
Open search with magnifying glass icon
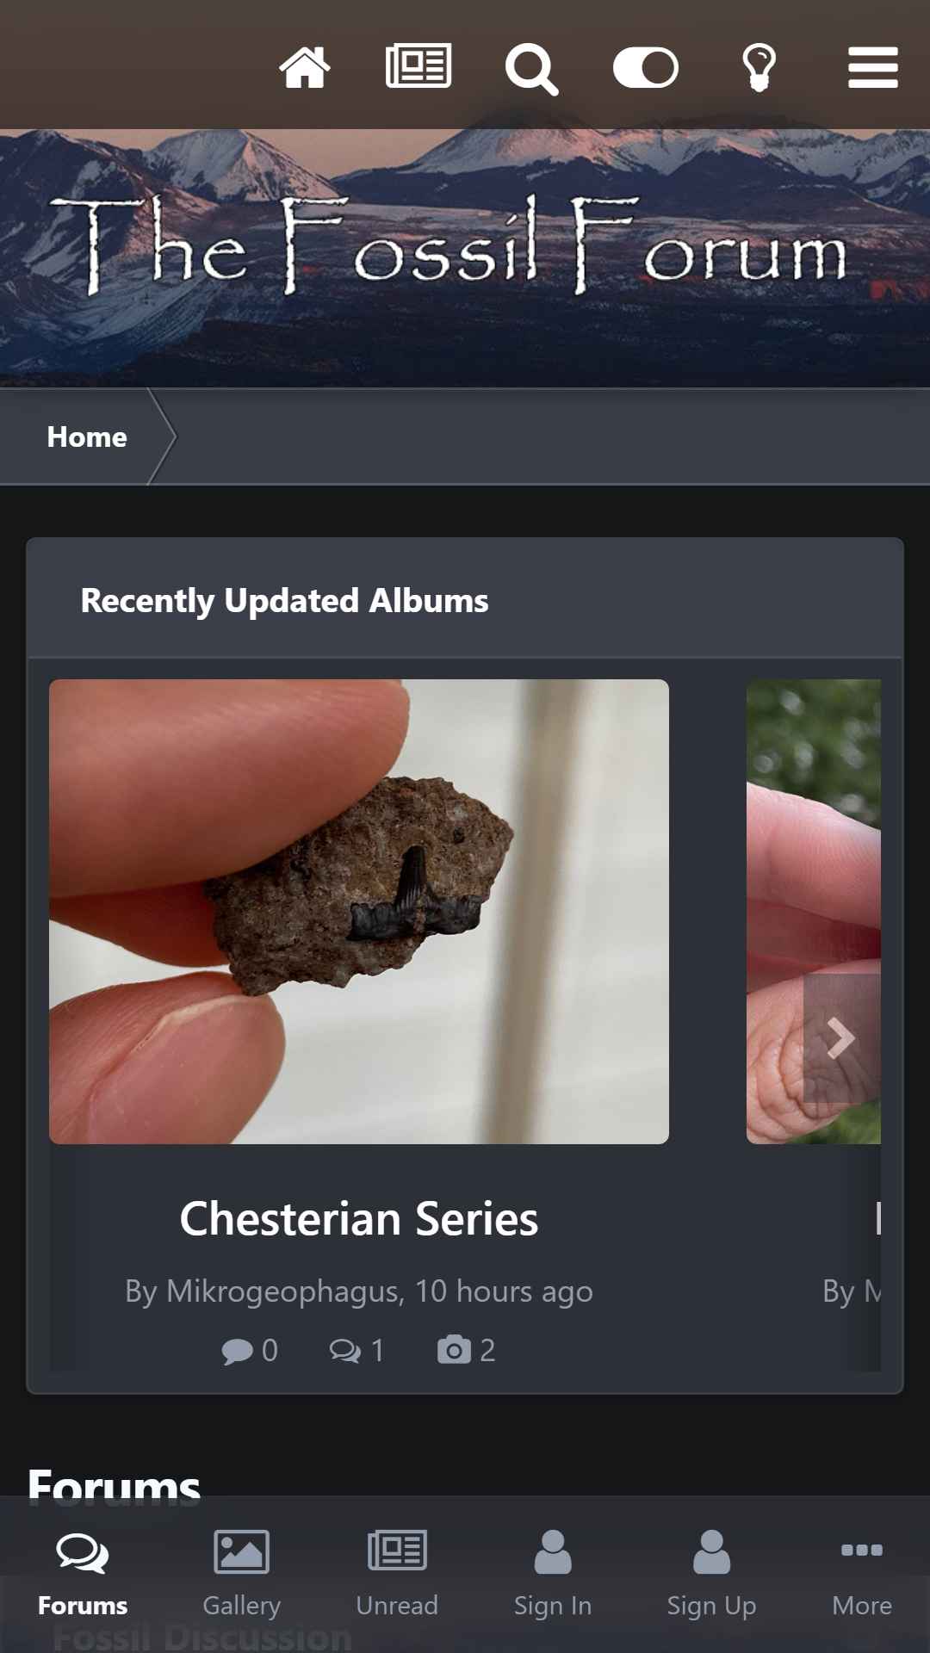click(x=531, y=69)
